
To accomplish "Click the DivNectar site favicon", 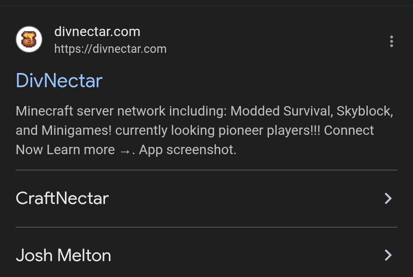I will pyautogui.click(x=29, y=40).
